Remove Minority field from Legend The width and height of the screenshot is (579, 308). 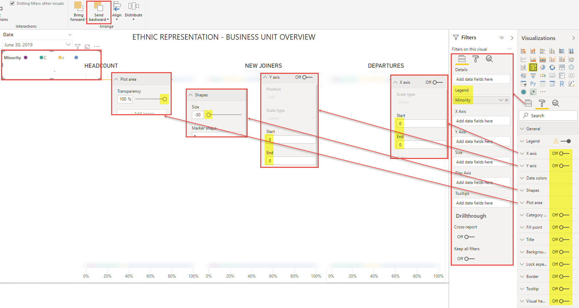(506, 100)
